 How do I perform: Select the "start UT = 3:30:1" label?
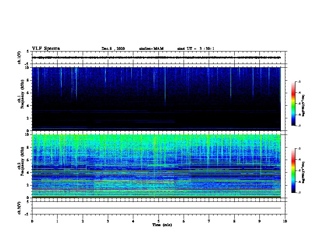(x=196, y=49)
